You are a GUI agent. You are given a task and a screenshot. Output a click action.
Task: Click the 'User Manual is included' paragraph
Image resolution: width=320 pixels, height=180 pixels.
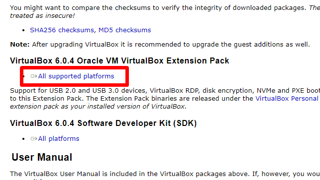coord(165,174)
